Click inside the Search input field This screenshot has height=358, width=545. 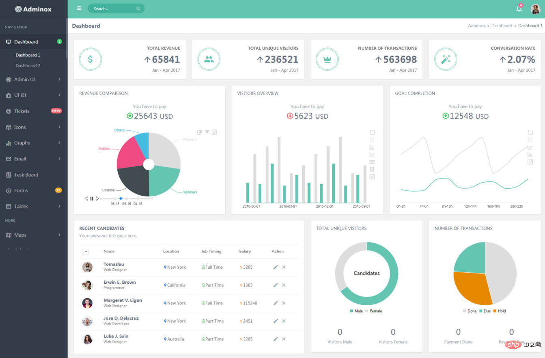[x=116, y=9]
